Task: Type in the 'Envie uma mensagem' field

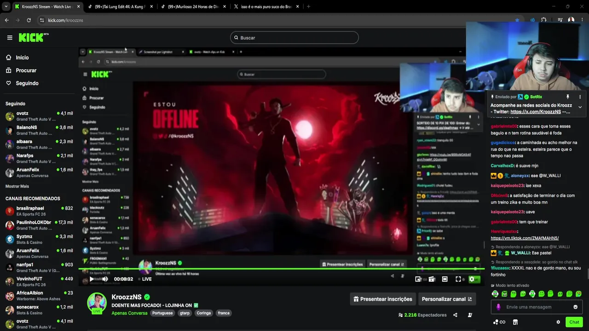Action: pos(537,307)
